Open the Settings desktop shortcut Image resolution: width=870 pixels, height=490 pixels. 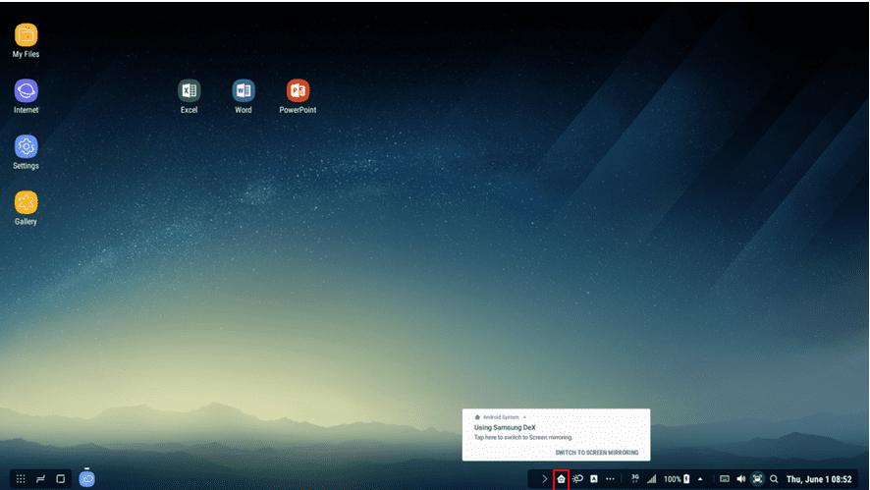[x=26, y=147]
